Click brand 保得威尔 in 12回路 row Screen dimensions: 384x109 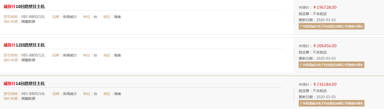(70, 55)
